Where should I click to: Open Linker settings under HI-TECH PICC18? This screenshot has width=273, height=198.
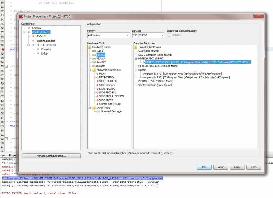coord(44,54)
